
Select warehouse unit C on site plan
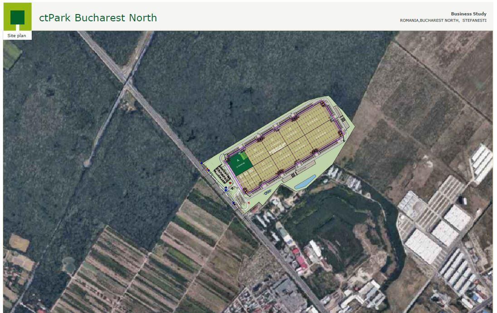pyautogui.click(x=263, y=164)
